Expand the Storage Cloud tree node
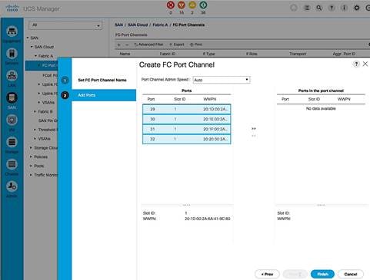 click(x=31, y=148)
